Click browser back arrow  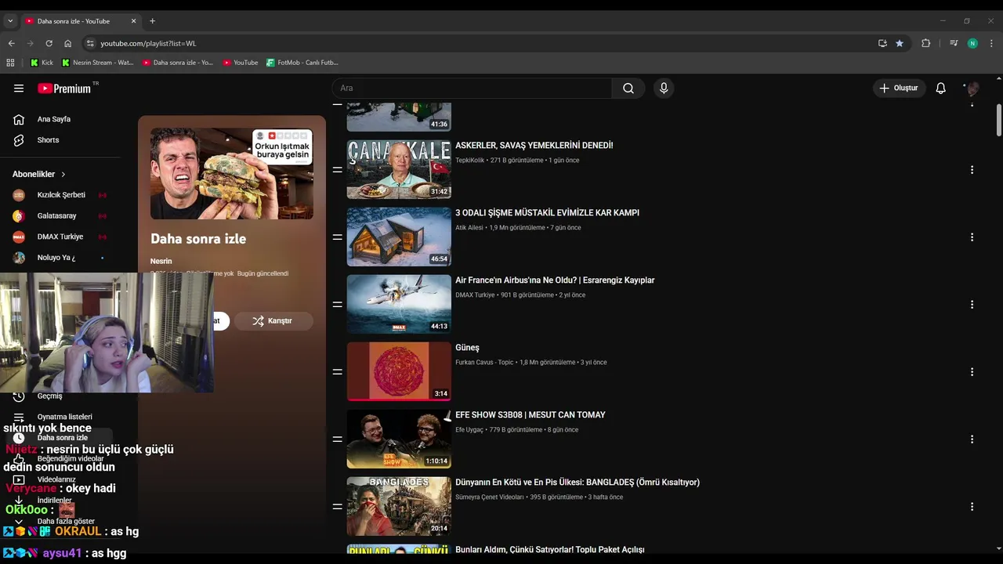[x=11, y=44]
